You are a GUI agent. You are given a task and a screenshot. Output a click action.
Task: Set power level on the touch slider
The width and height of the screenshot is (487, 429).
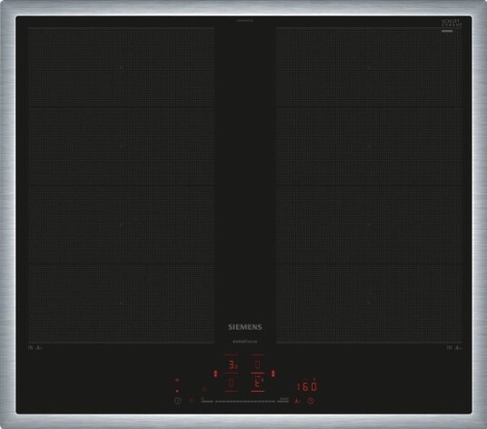pyautogui.click(x=245, y=402)
